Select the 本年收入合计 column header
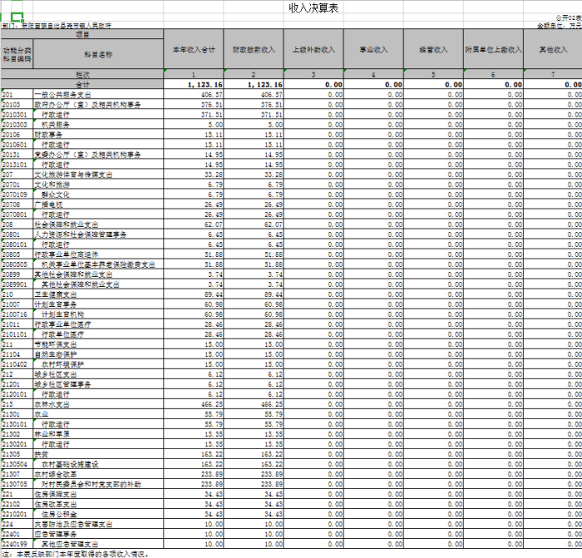 point(194,50)
